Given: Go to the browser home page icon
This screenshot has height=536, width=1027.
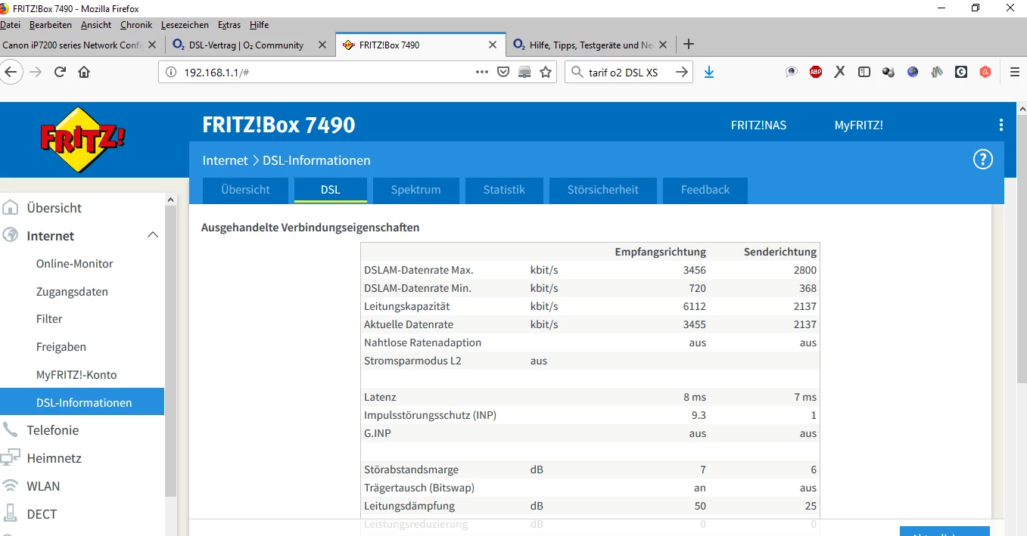Looking at the screenshot, I should point(84,72).
